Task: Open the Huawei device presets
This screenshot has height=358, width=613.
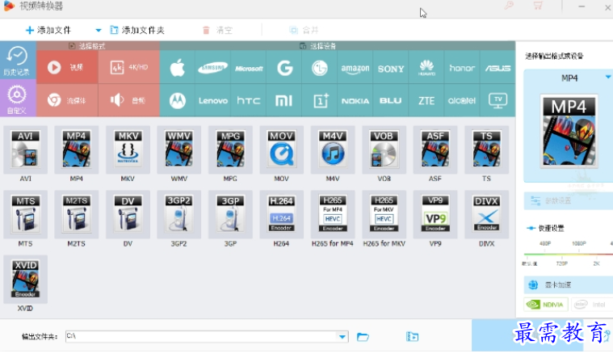Action: pyautogui.click(x=426, y=67)
